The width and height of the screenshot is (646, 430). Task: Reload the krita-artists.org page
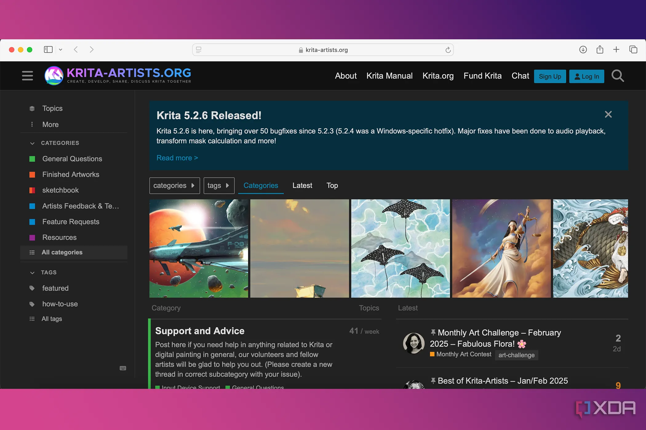448,50
